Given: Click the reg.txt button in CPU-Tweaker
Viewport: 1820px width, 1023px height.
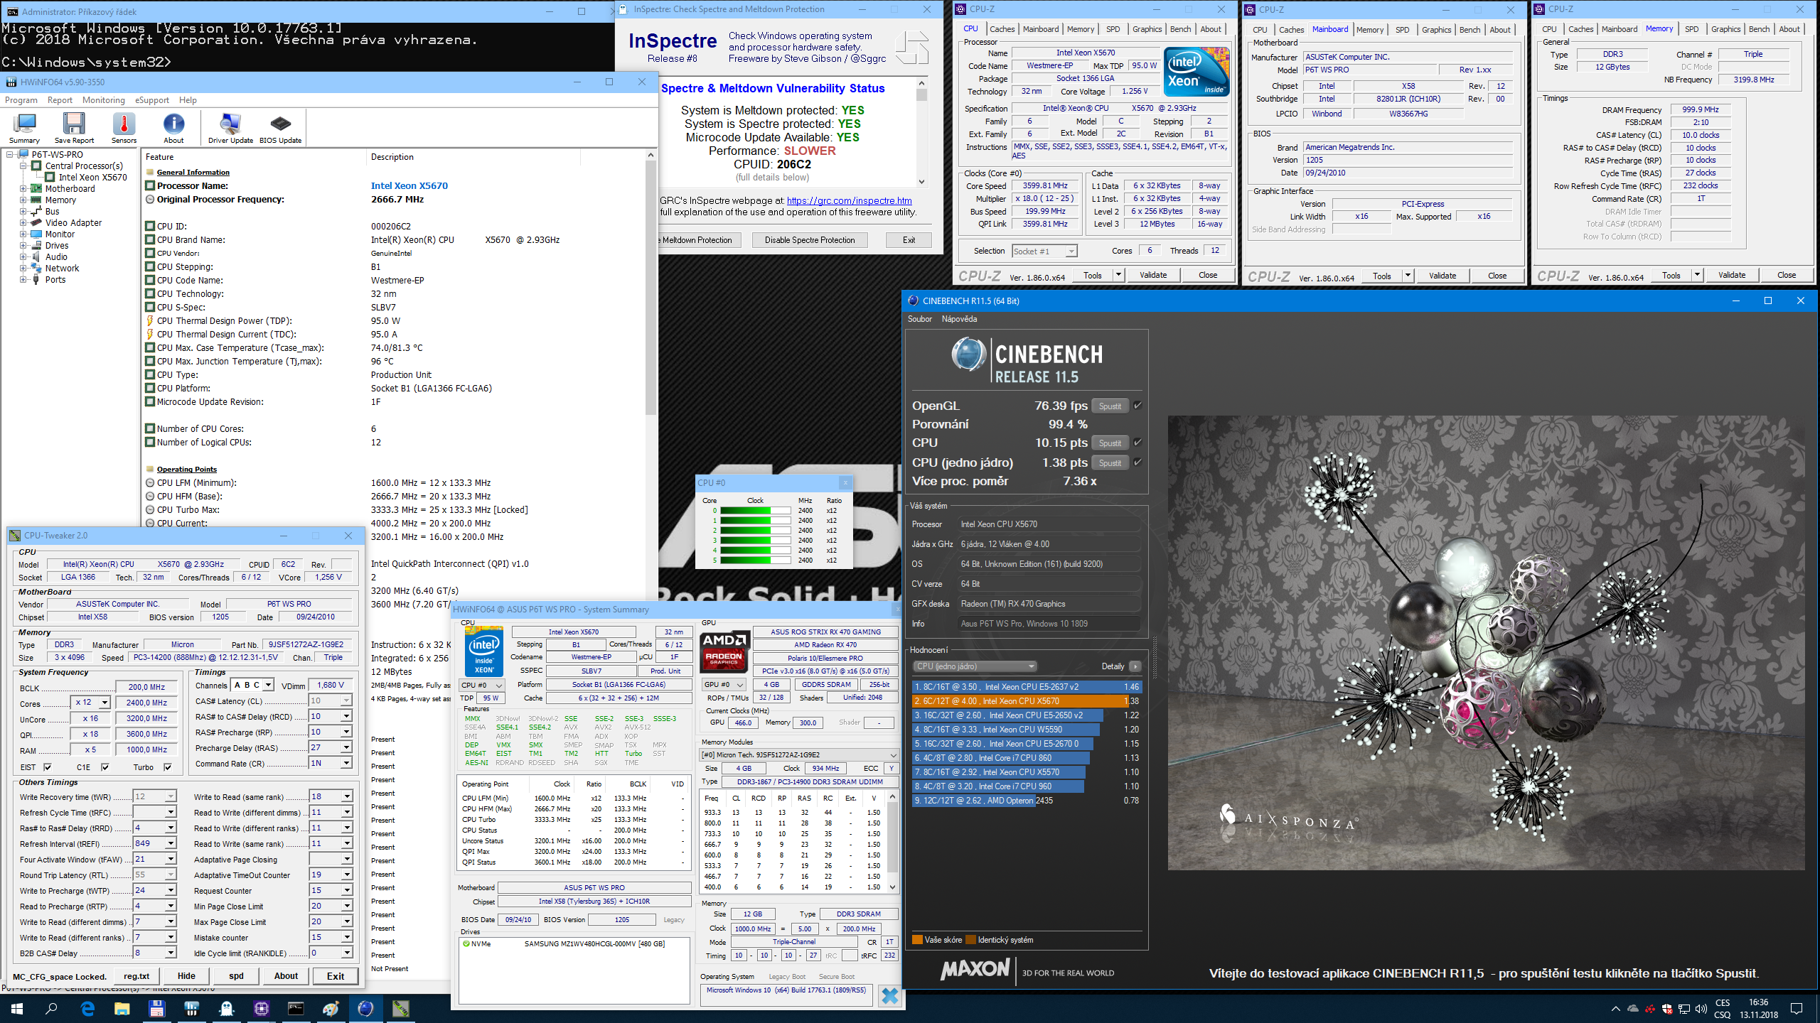Looking at the screenshot, I should (136, 976).
